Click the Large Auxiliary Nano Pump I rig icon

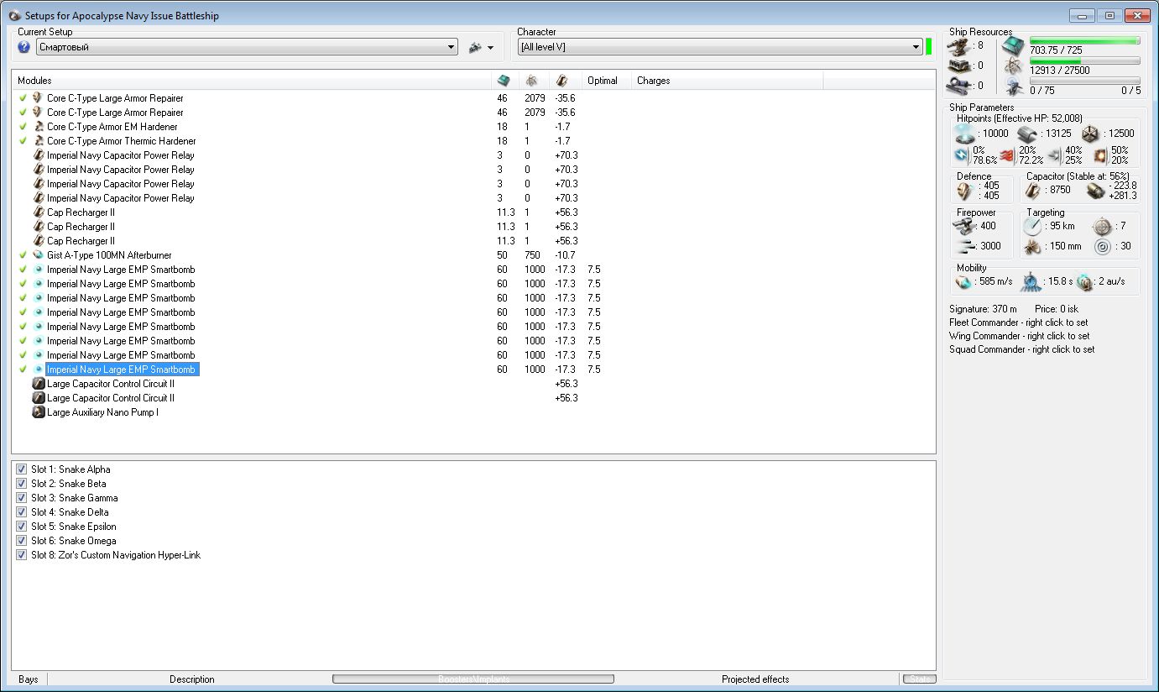(x=38, y=412)
